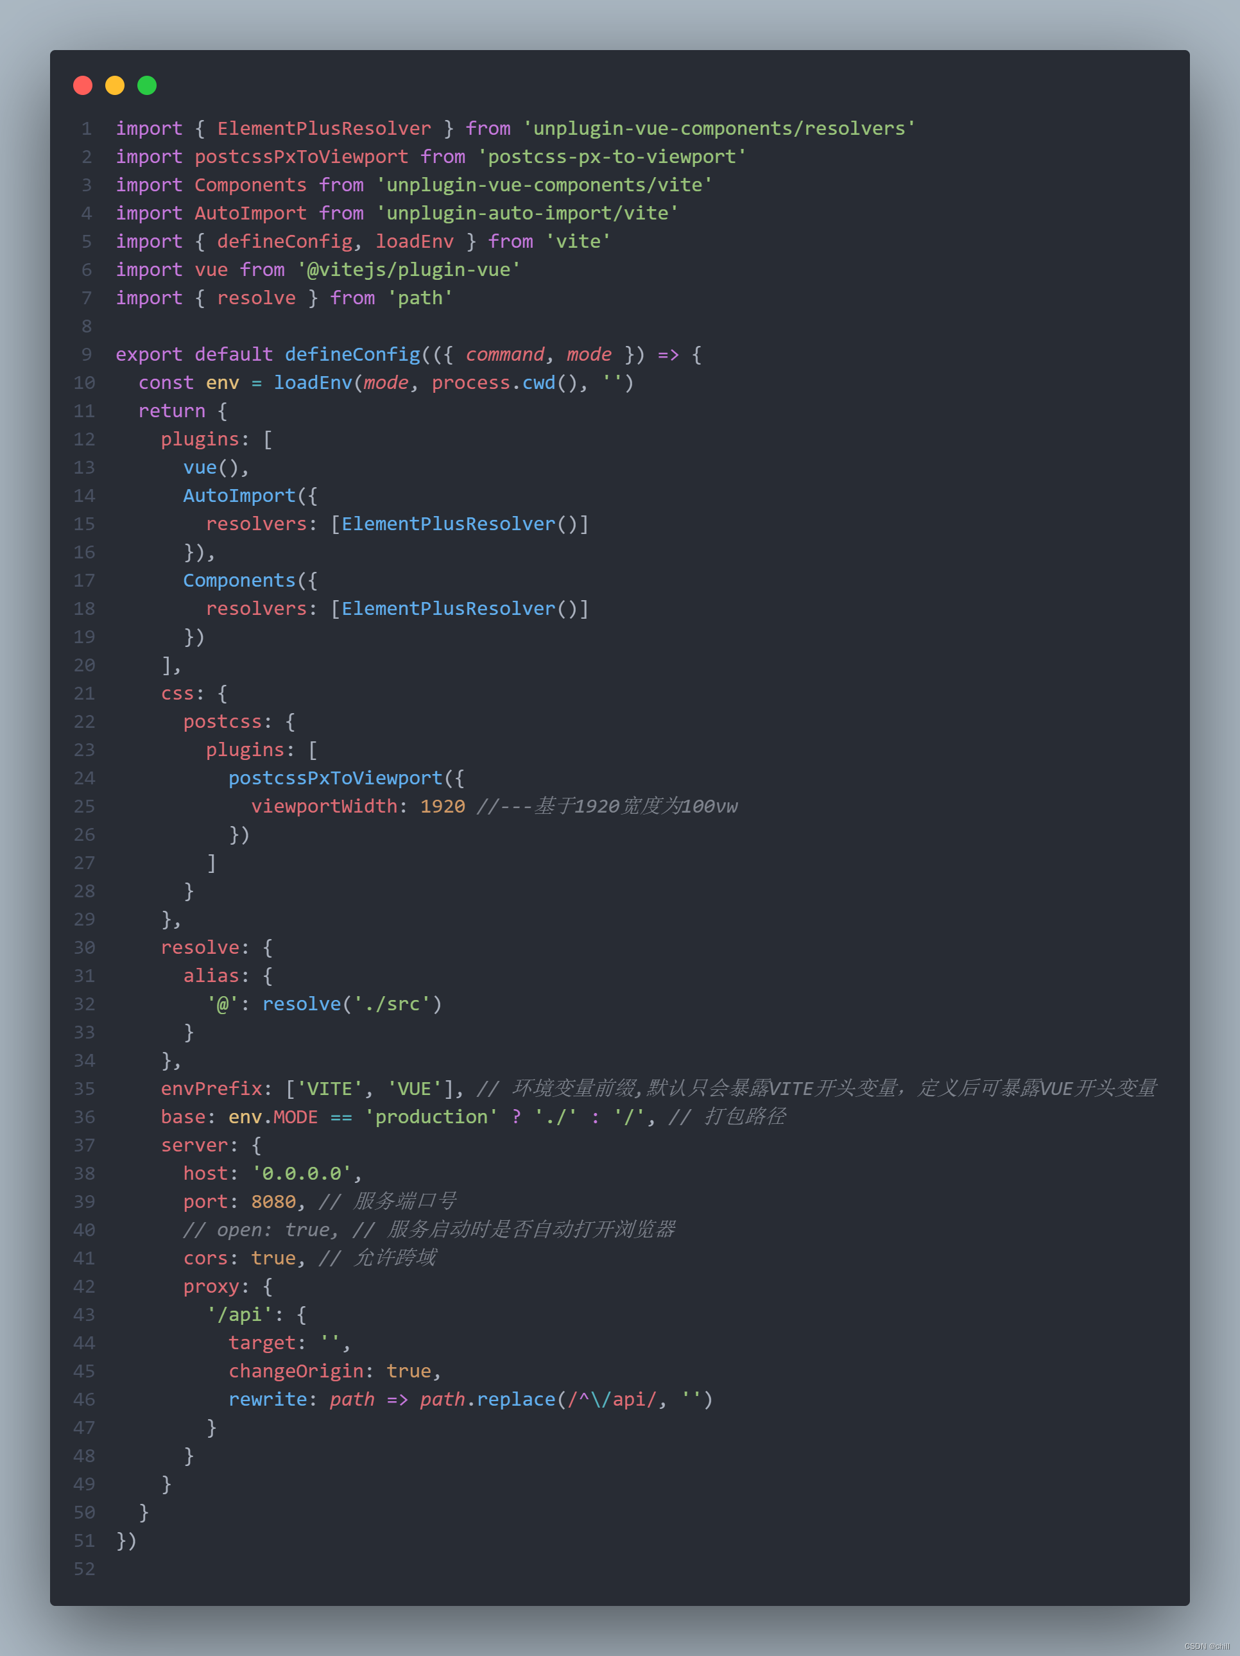Image resolution: width=1240 pixels, height=1656 pixels.
Task: Click the green traffic light circle
Action: [x=147, y=85]
